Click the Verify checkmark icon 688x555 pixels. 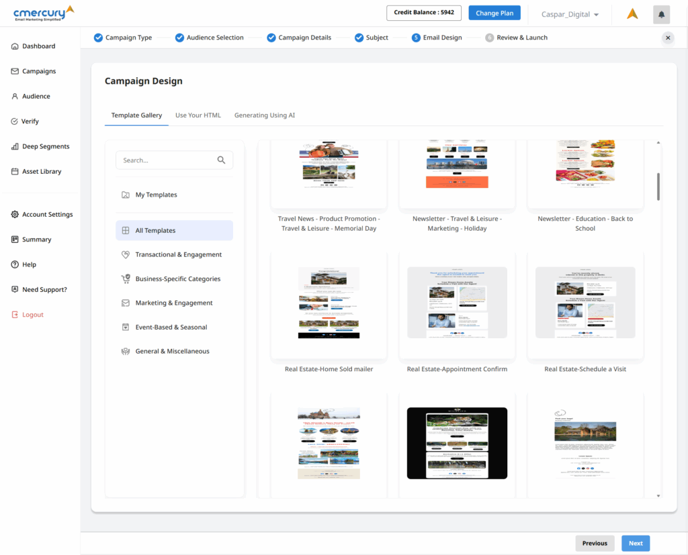tap(15, 121)
